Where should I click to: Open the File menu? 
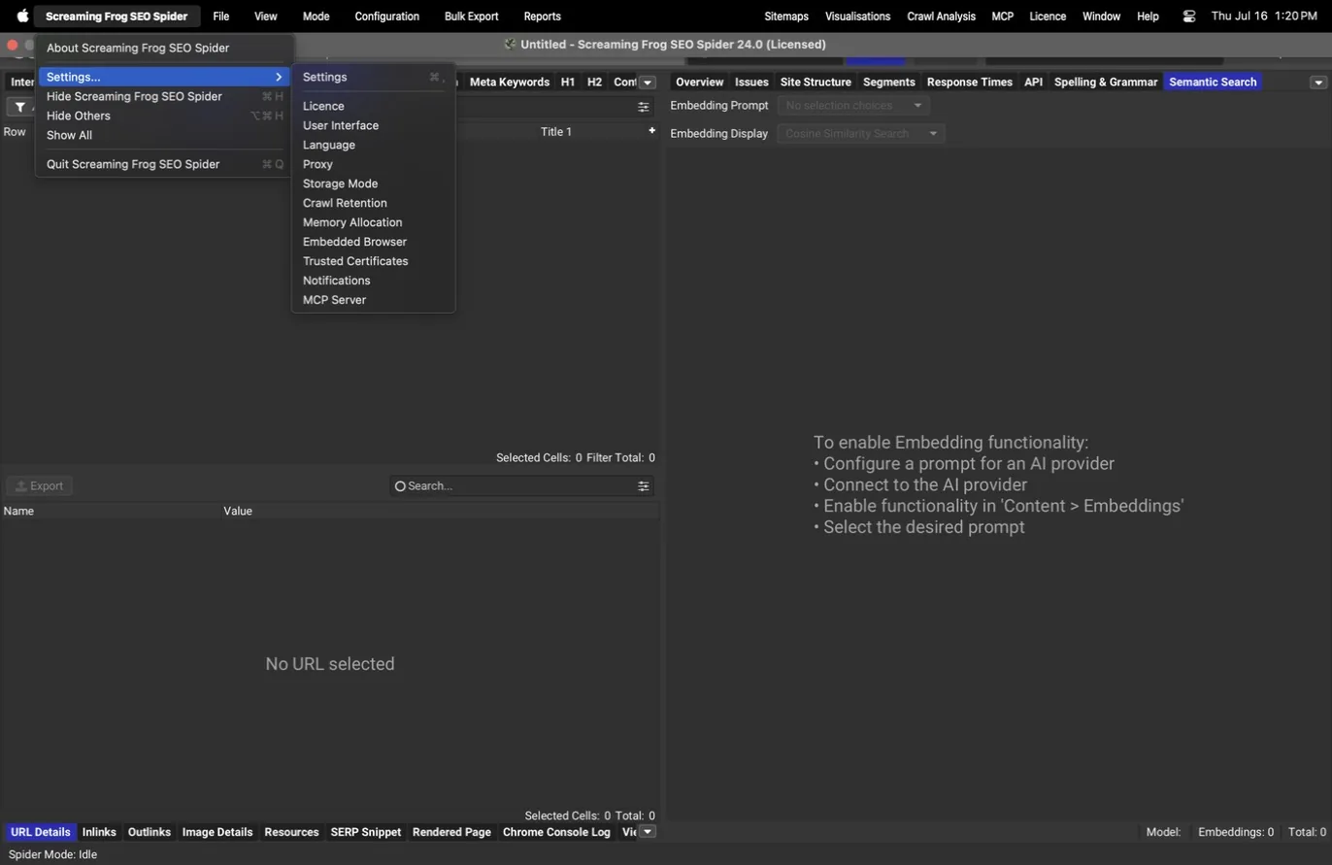coord(221,17)
